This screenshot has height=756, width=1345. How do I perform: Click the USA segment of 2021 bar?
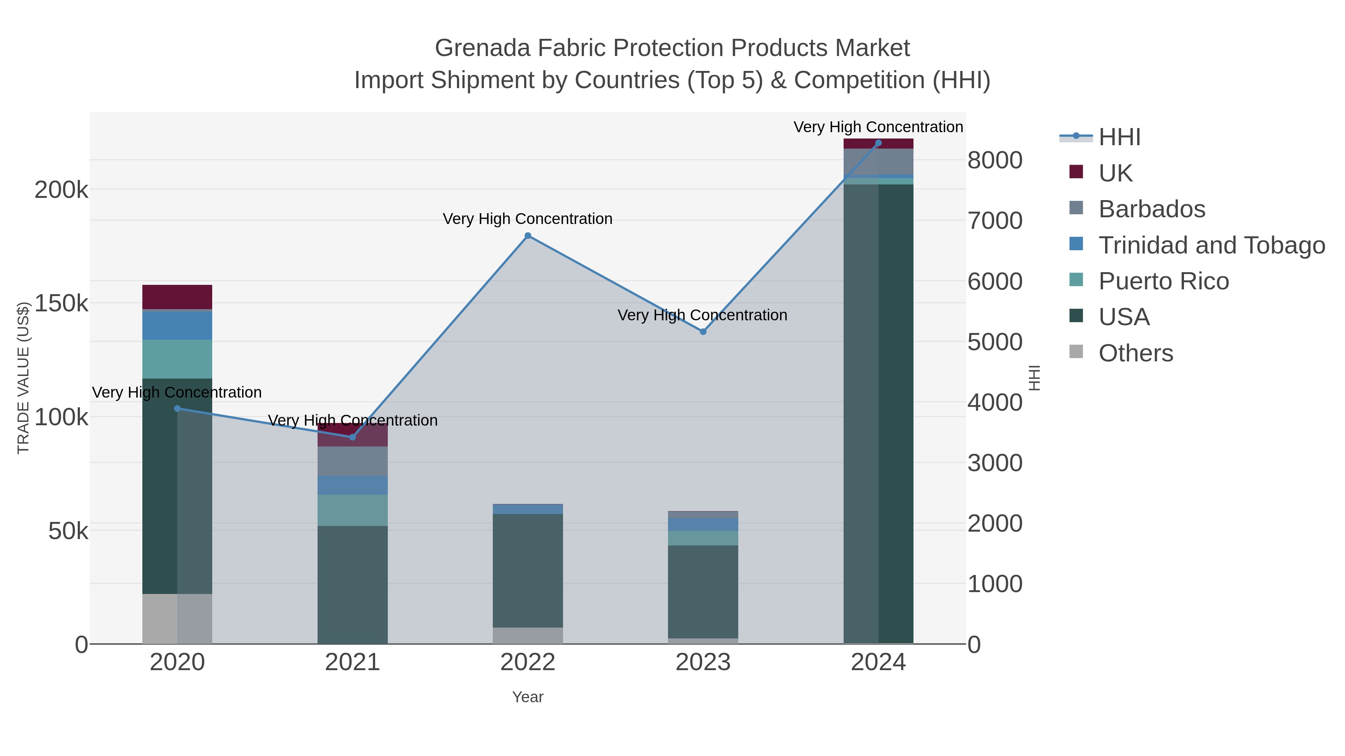pyautogui.click(x=352, y=585)
